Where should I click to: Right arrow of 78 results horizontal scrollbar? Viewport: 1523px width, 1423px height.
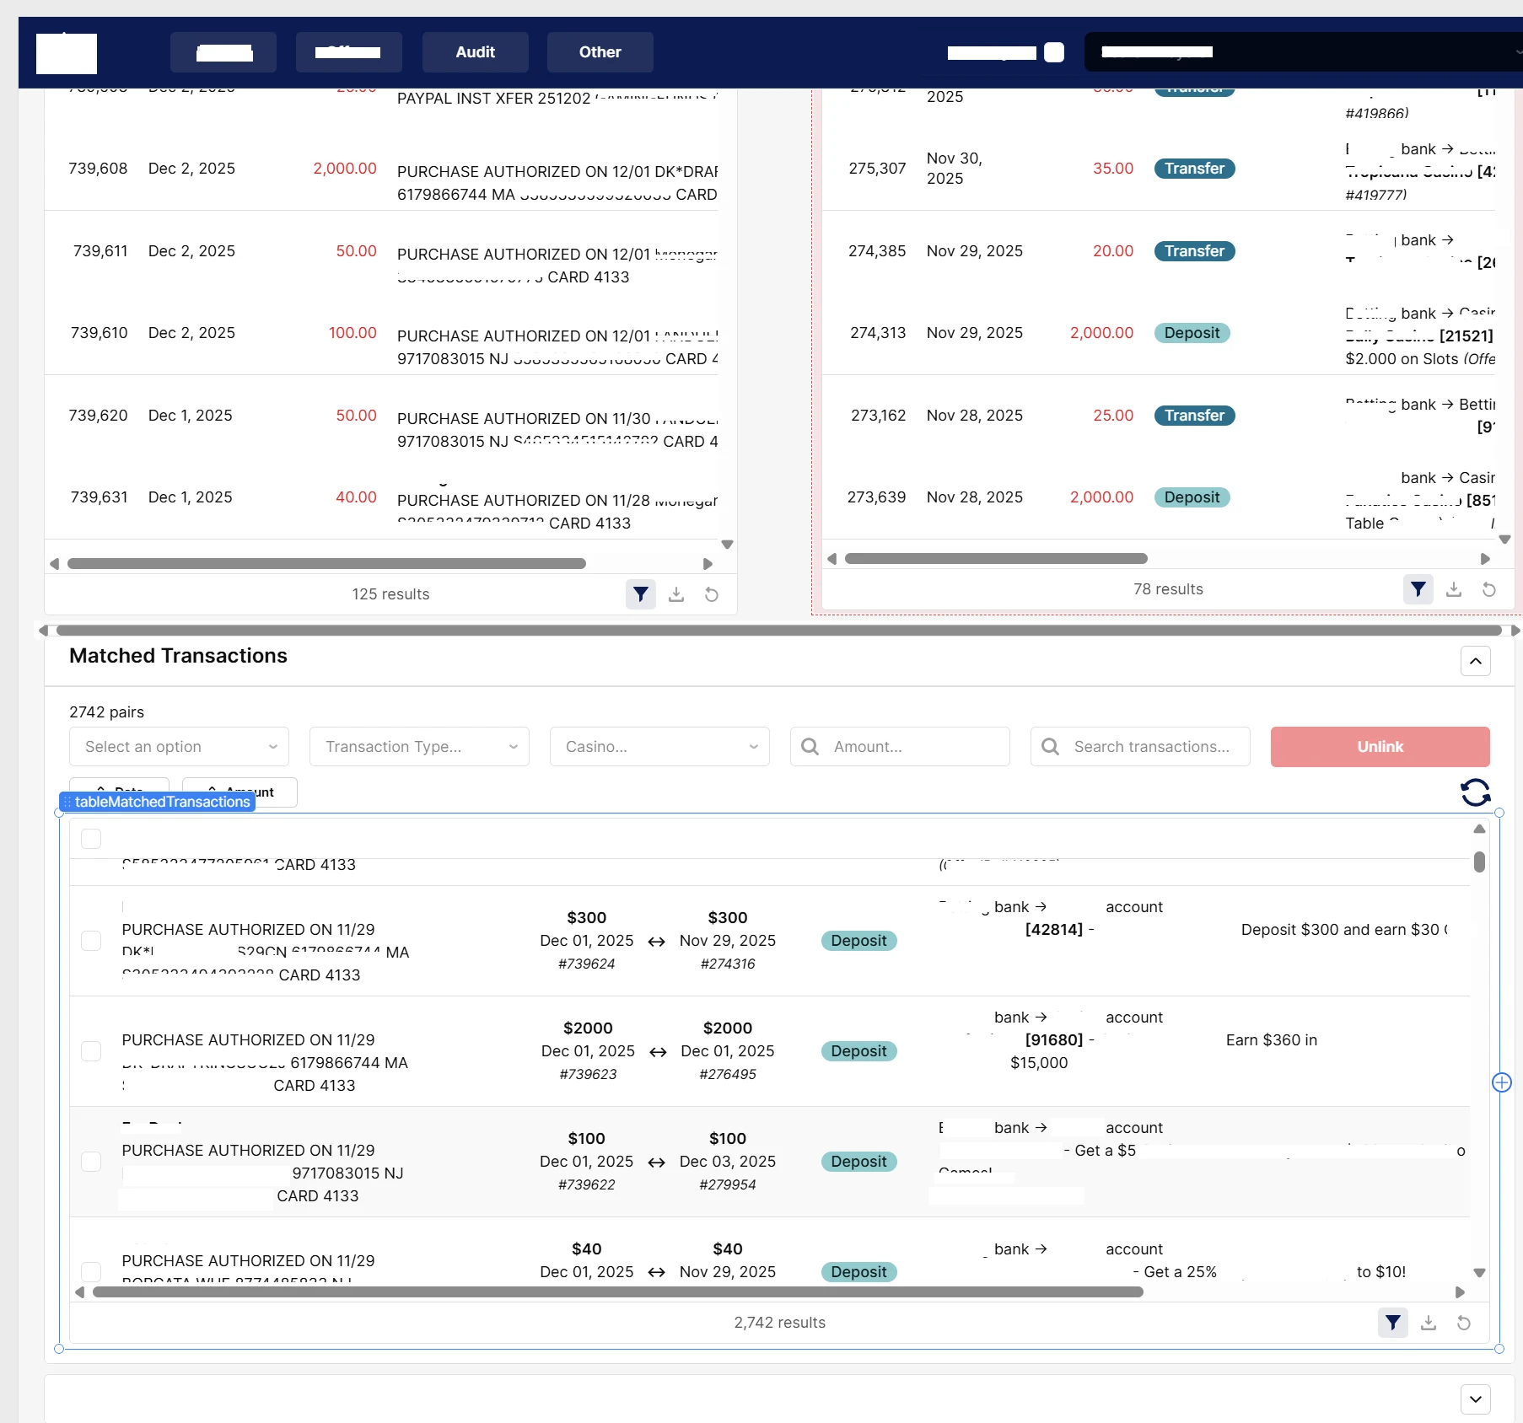(1485, 559)
